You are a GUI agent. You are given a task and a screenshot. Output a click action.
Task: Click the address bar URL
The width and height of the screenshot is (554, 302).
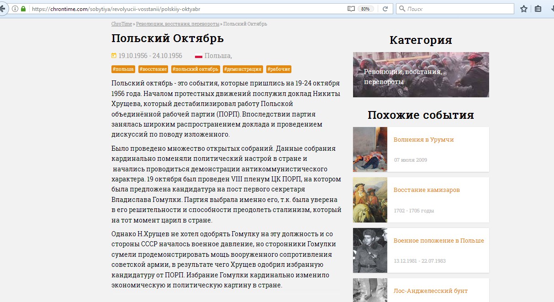pos(116,9)
